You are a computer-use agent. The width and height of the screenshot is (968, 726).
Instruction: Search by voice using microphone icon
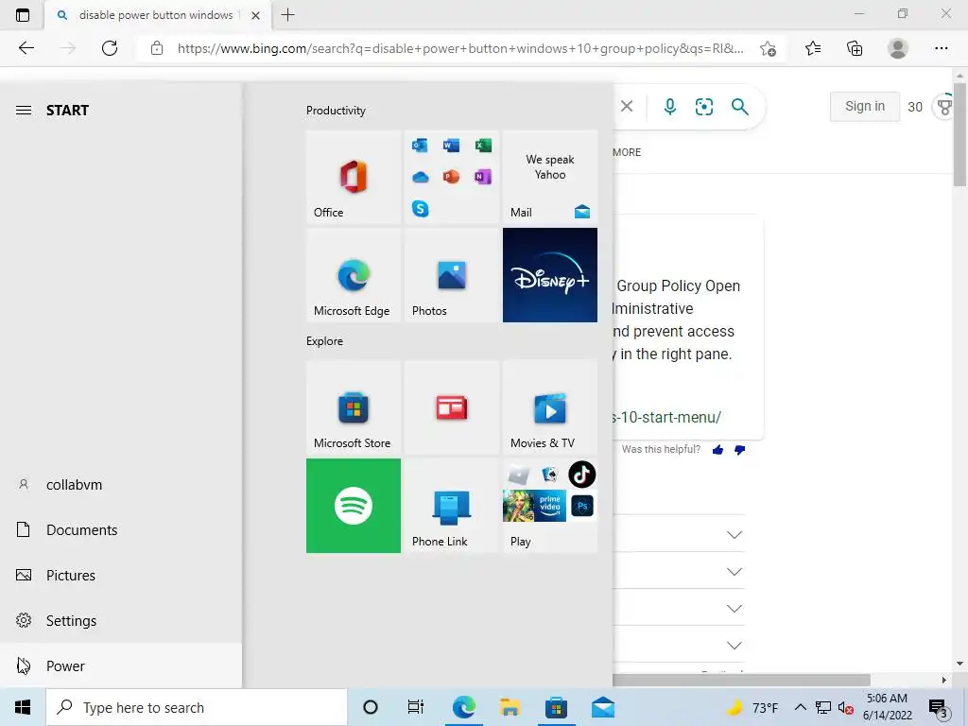click(x=670, y=106)
